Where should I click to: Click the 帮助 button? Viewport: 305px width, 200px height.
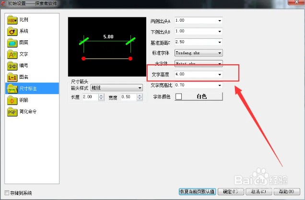coord(287,192)
